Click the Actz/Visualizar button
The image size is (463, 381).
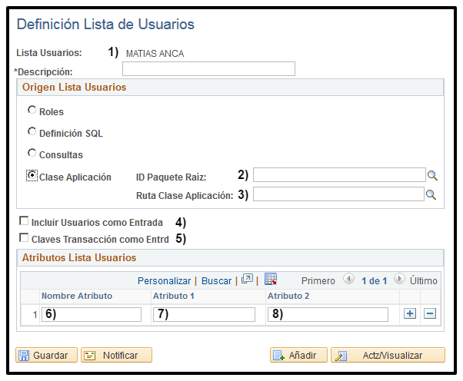click(x=388, y=356)
